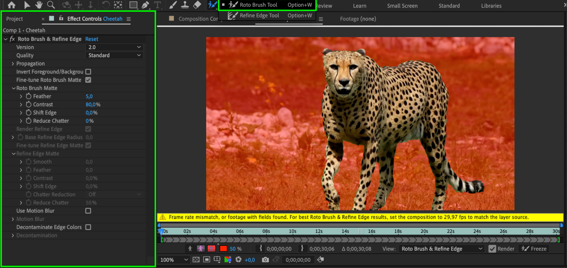Click the 10s mark on time ruler

pyautogui.click(x=292, y=231)
